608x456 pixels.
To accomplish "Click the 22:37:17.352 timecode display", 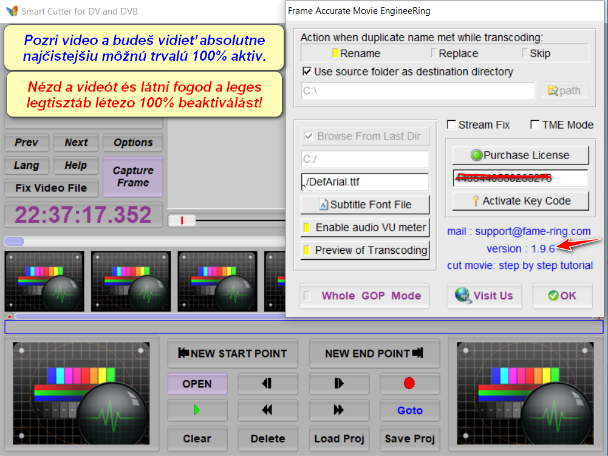I will (83, 214).
